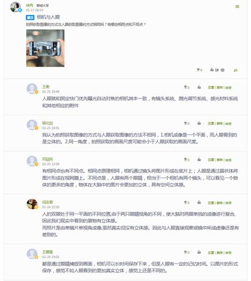Viewport: 251px width, 281px height.
Task: Open comments via speech bubble icon on post
Action: (x=222, y=70)
